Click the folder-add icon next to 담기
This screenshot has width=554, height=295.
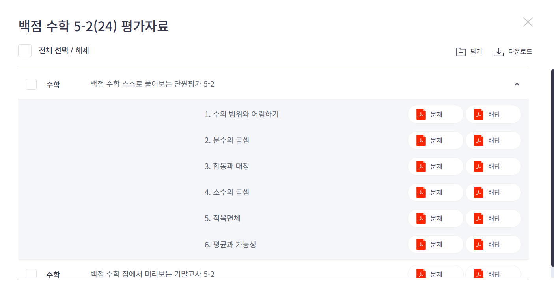pos(461,52)
